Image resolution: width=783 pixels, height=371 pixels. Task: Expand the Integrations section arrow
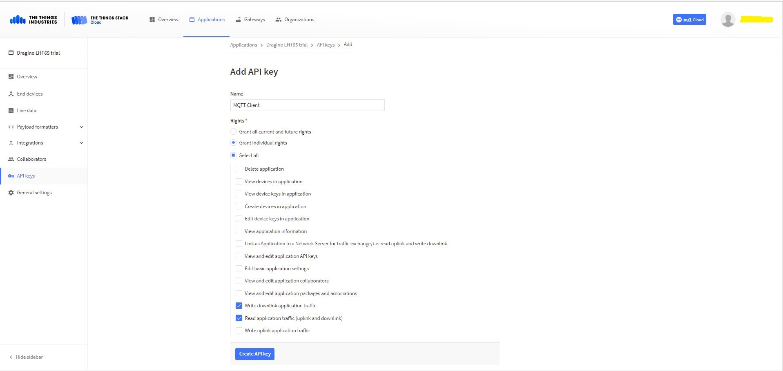click(81, 143)
